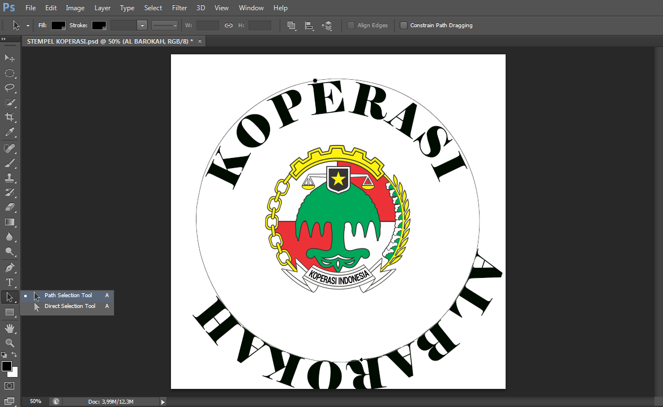Click the Fill color swatch

tap(57, 25)
